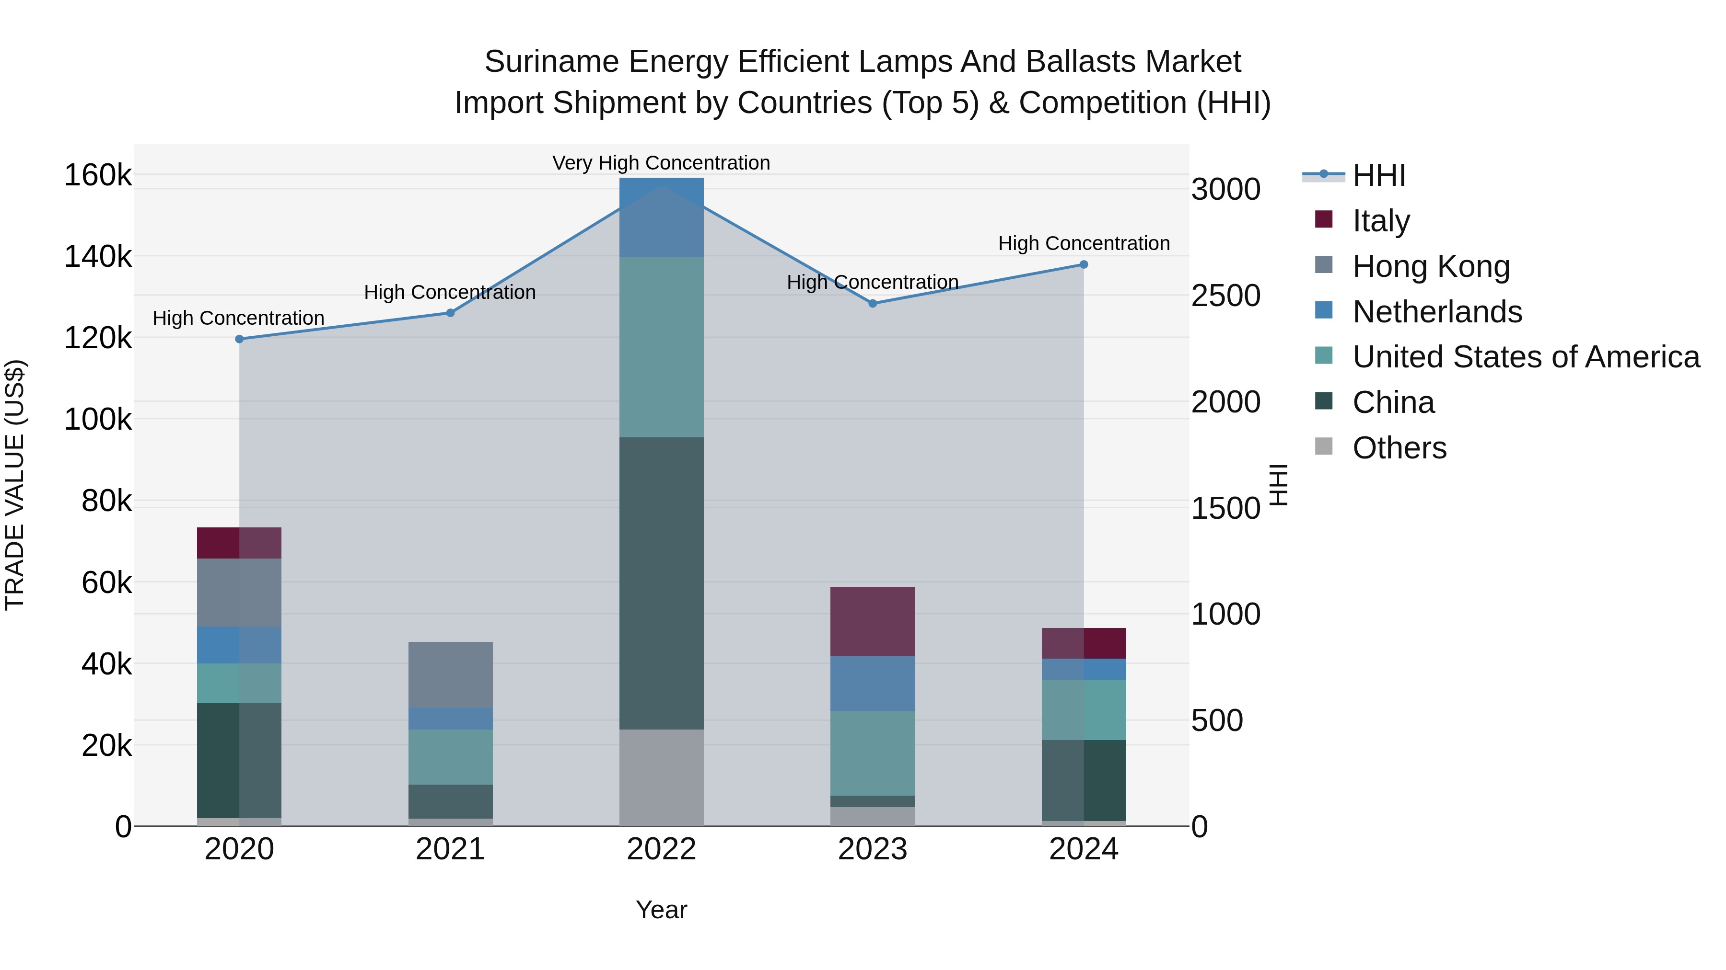Click the China segment of the 2020 bar
The height and width of the screenshot is (970, 1726).
tap(239, 761)
